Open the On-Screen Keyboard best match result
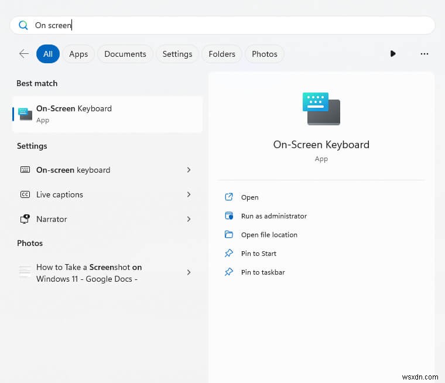This screenshot has width=445, height=383. tap(108, 114)
